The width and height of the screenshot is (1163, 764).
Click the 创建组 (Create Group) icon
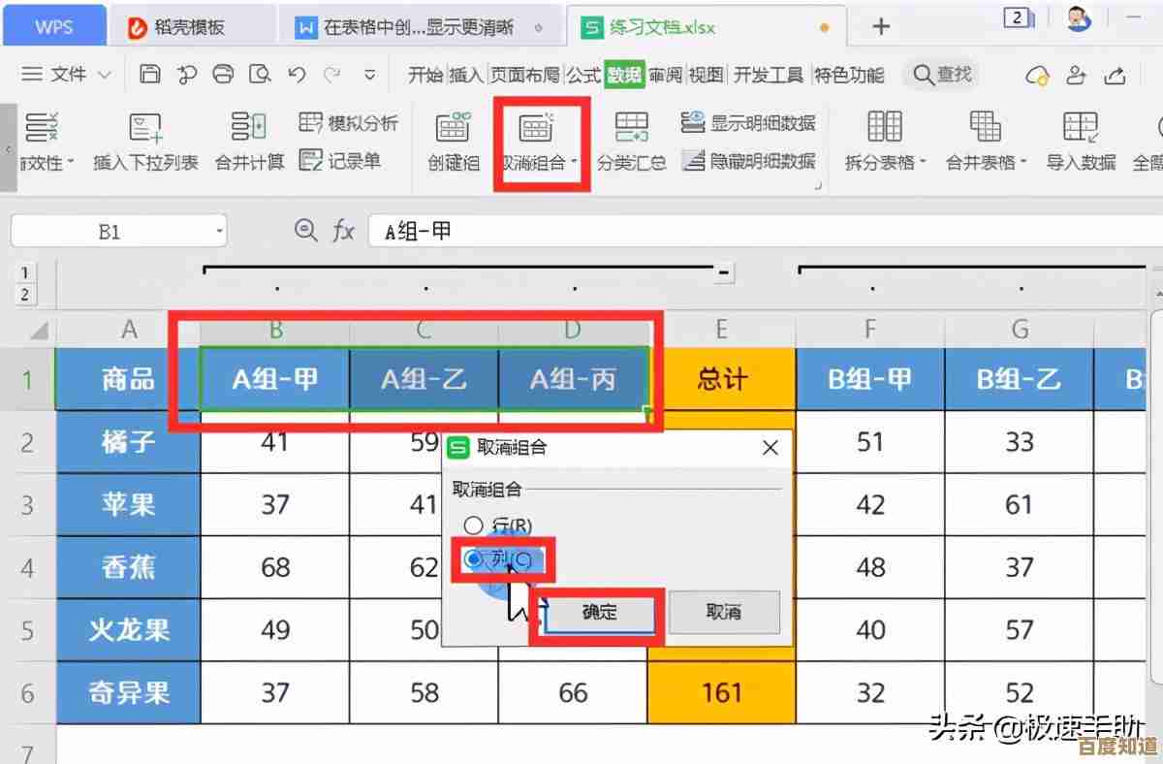[454, 129]
